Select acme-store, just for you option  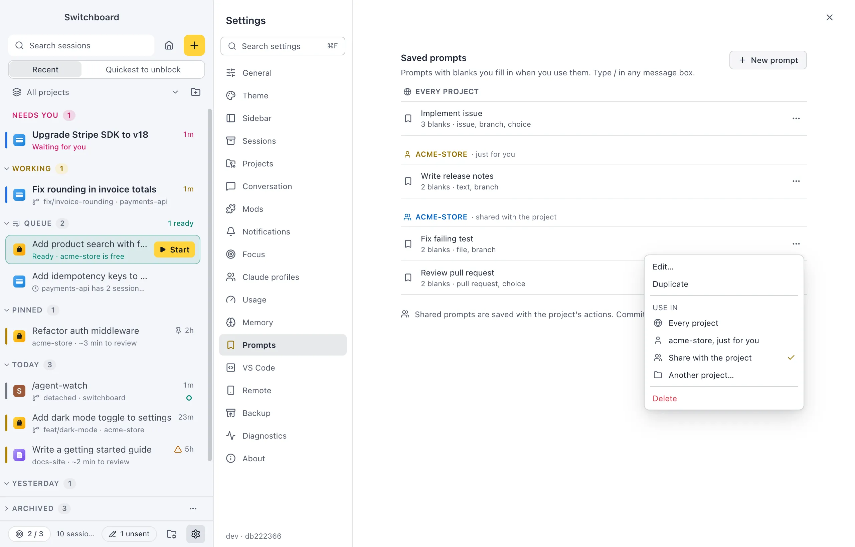[724, 340]
